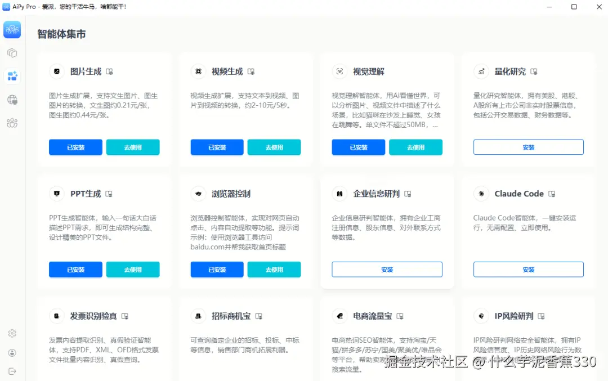Open the community people icon in the sidebar
This screenshot has height=381, width=608.
tap(12, 123)
